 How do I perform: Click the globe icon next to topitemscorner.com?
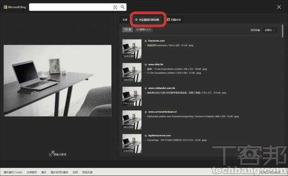point(145,136)
